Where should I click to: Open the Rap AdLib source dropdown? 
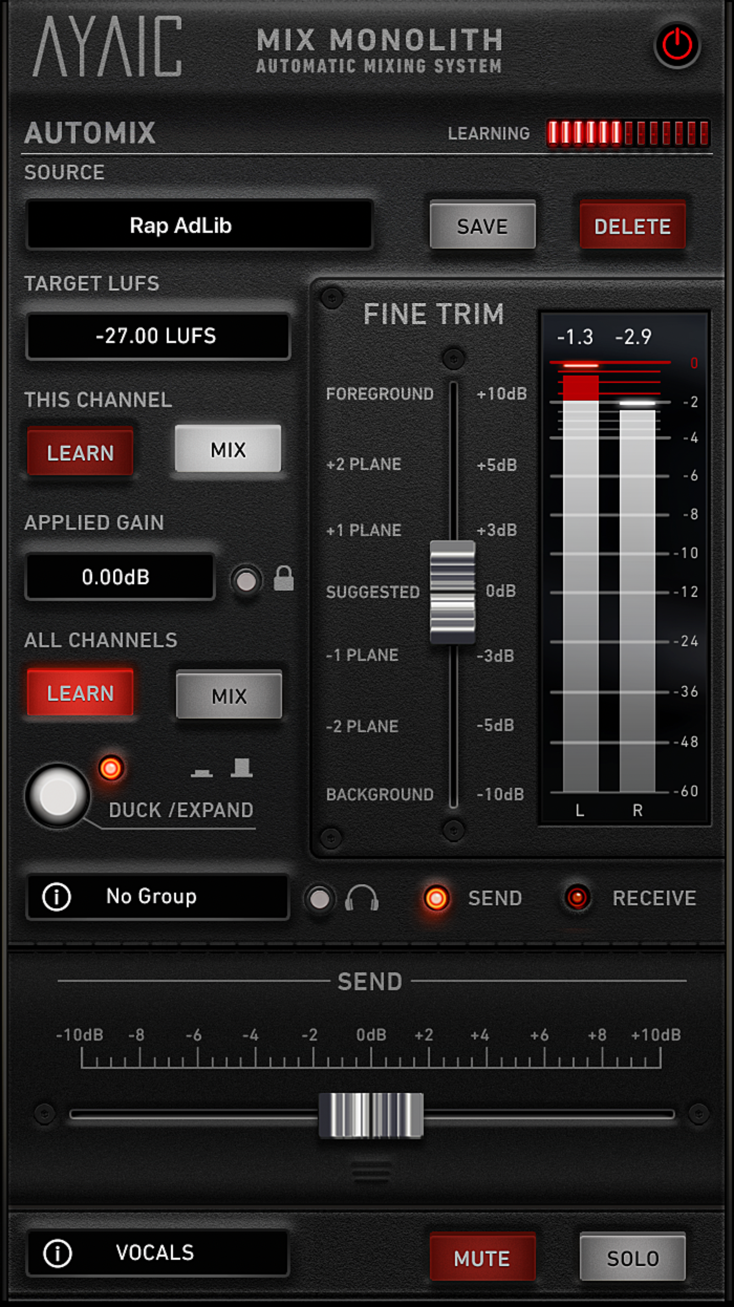[x=199, y=225]
